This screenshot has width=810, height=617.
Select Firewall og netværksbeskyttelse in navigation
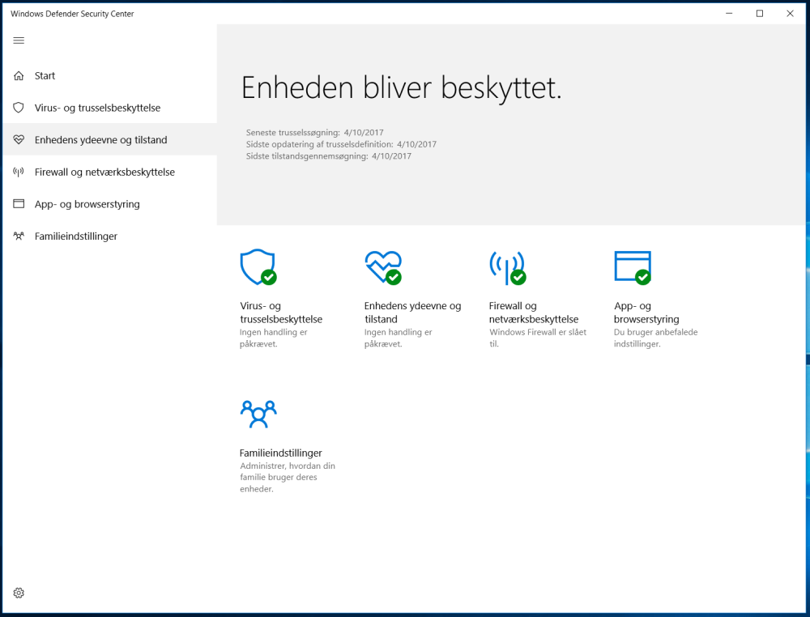[104, 172]
